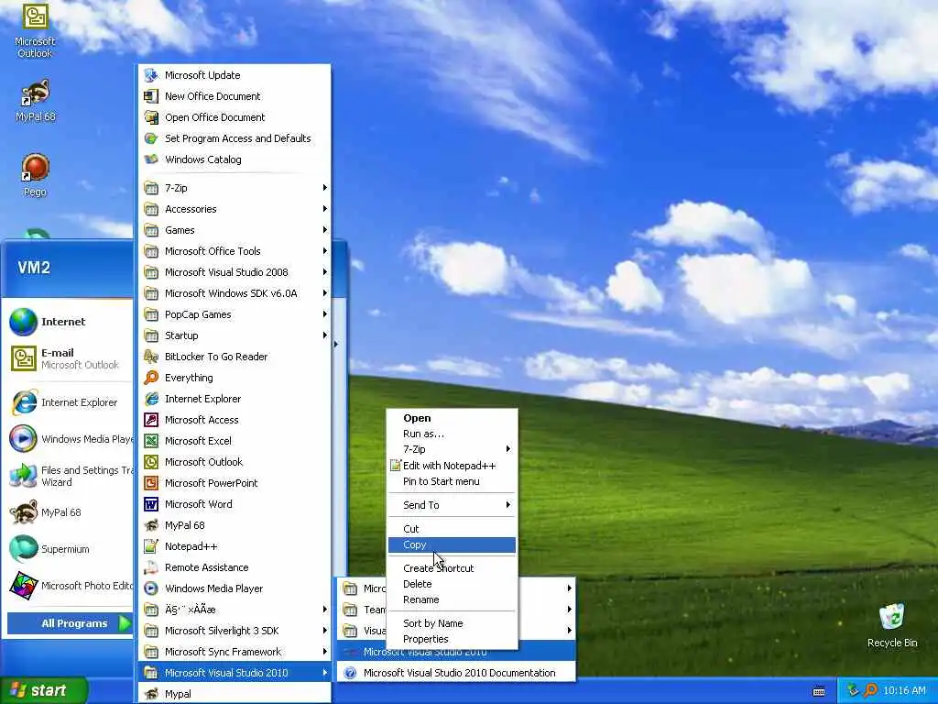Open the Send To context submenu

coord(452,505)
